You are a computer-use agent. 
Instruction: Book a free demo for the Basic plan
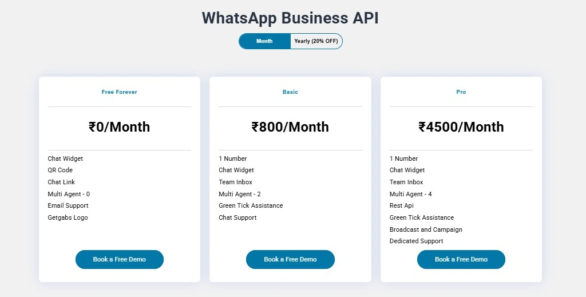tap(290, 259)
